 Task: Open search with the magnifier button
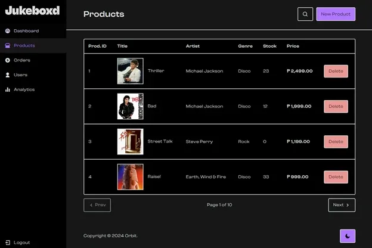(x=305, y=14)
